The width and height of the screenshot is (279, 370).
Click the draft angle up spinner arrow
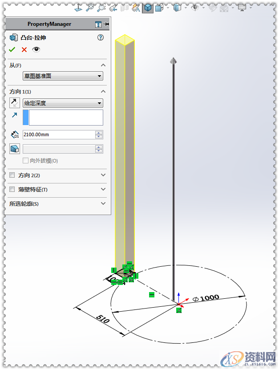(x=99, y=147)
